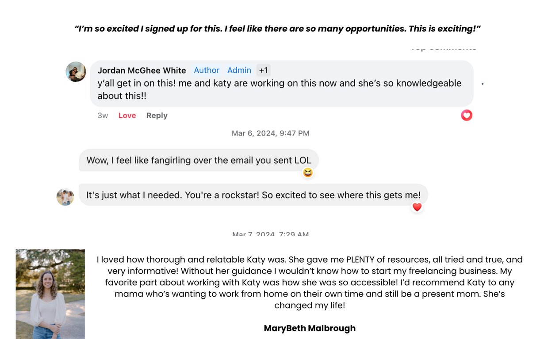The image size is (540, 339).
Task: Open the Jordan McGhee White name link
Action: tap(142, 70)
